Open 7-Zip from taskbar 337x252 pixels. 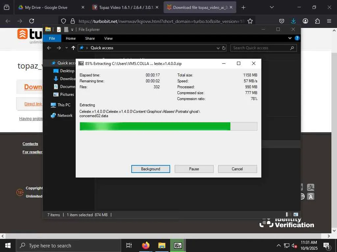coord(178,245)
